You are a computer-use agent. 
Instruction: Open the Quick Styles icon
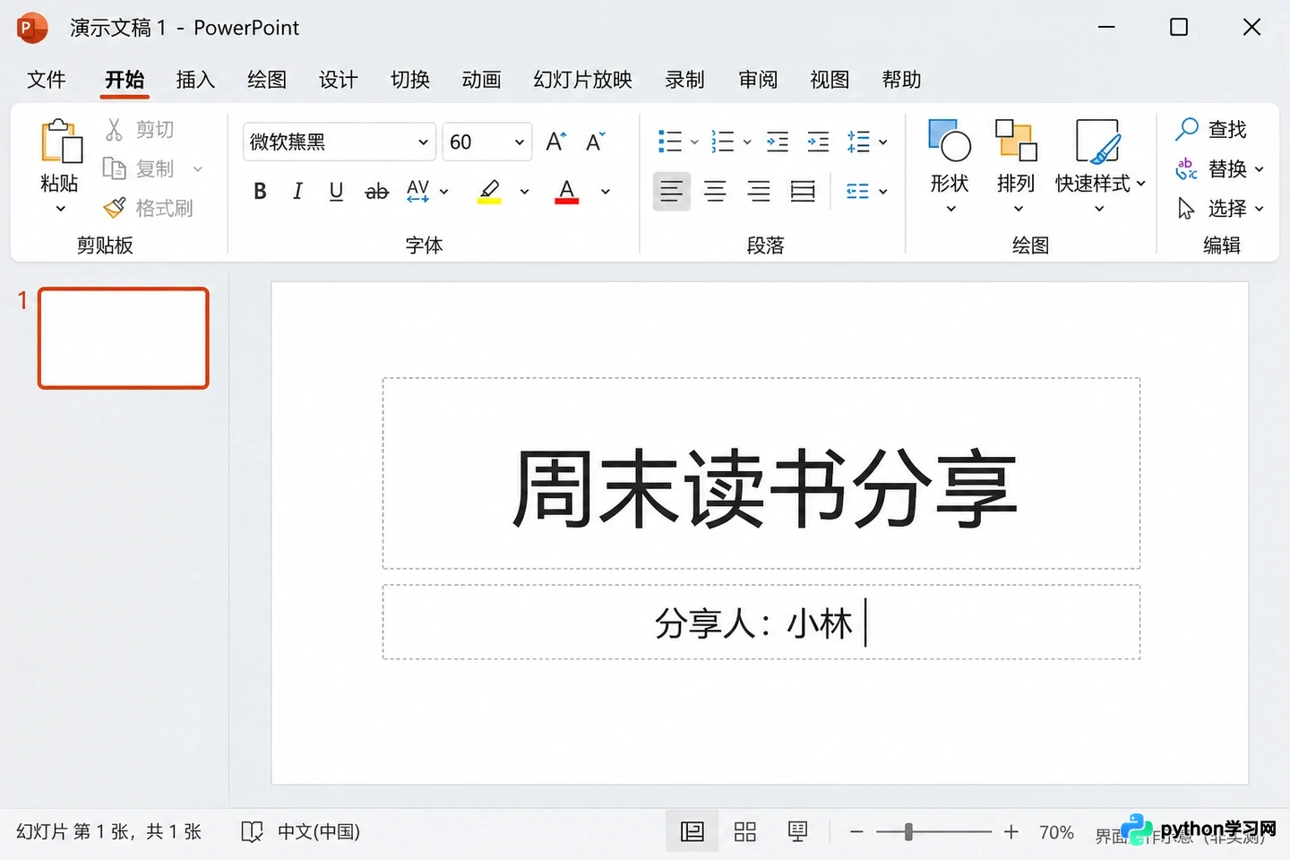point(1098,141)
